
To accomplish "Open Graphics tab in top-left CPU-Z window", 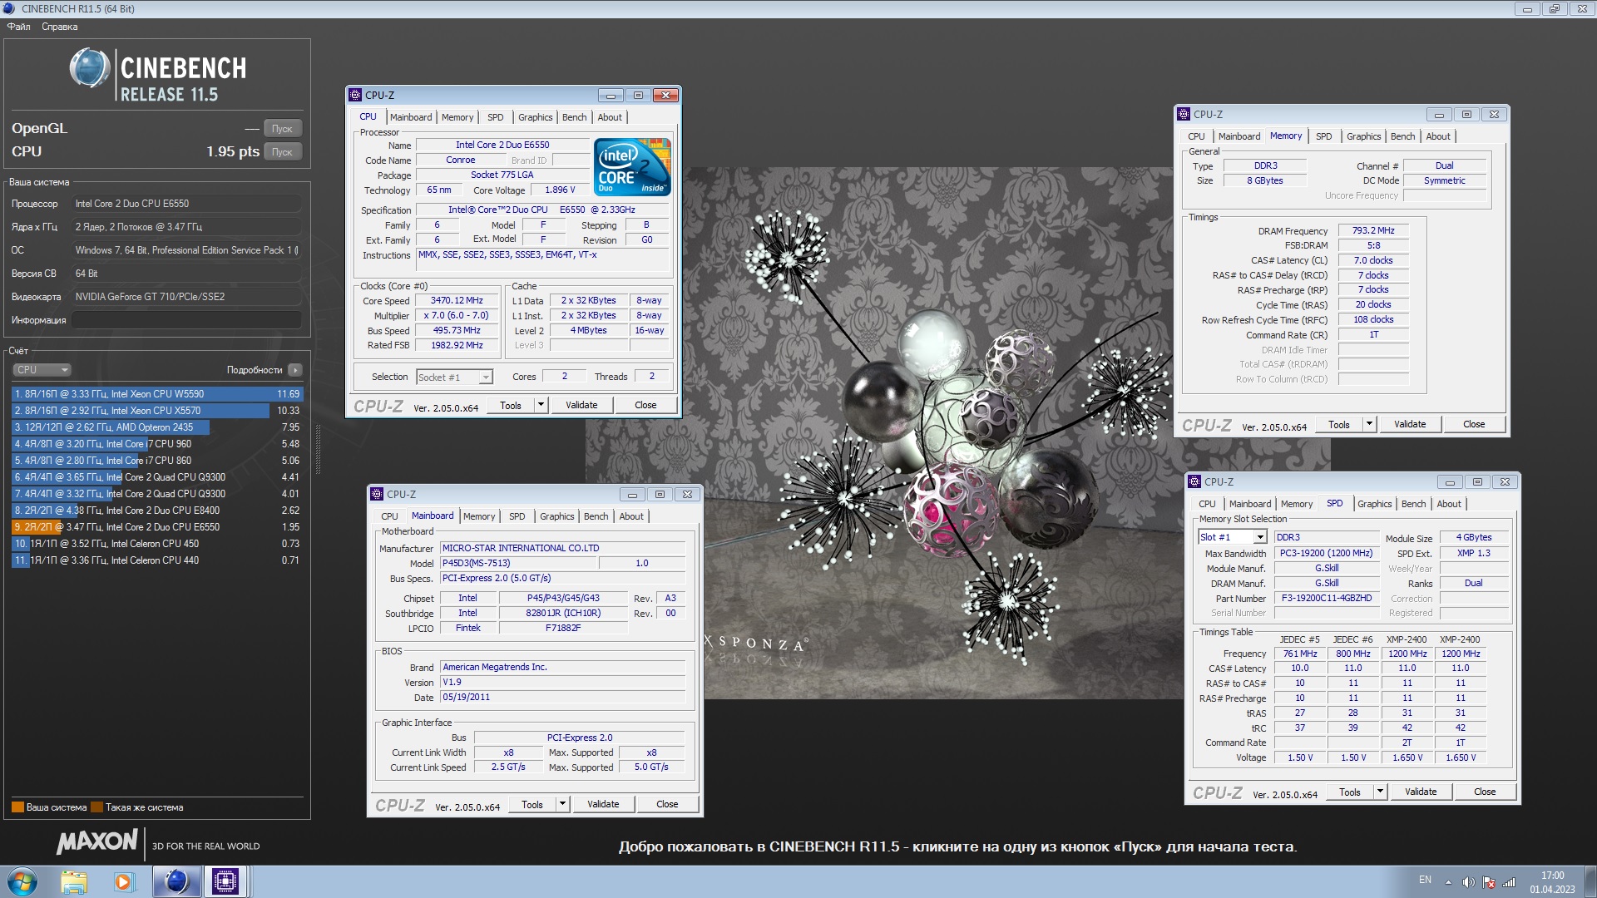I will click(535, 117).
